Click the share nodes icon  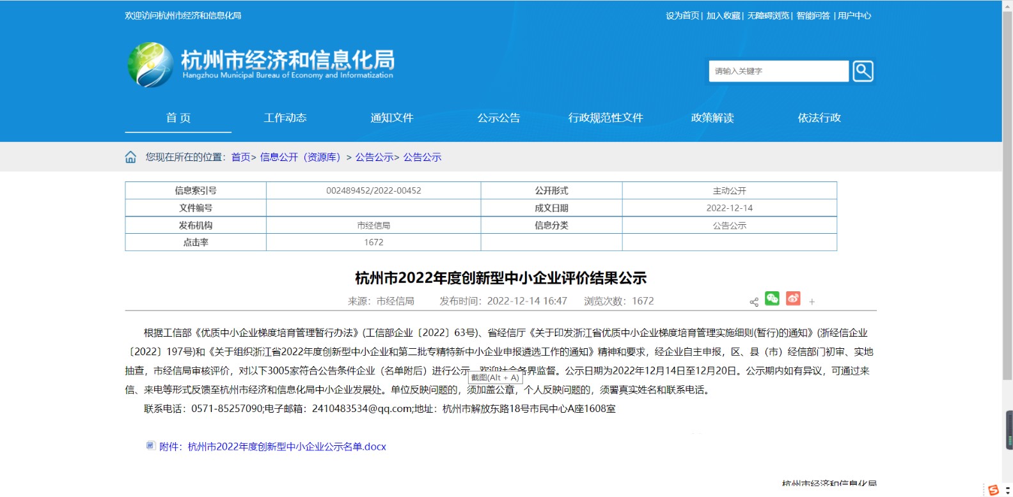754,302
